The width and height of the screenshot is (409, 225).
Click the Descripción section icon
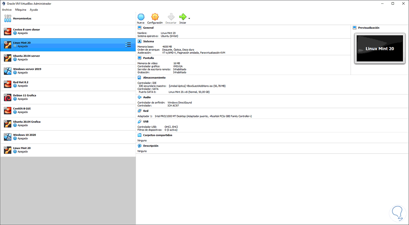click(139, 146)
